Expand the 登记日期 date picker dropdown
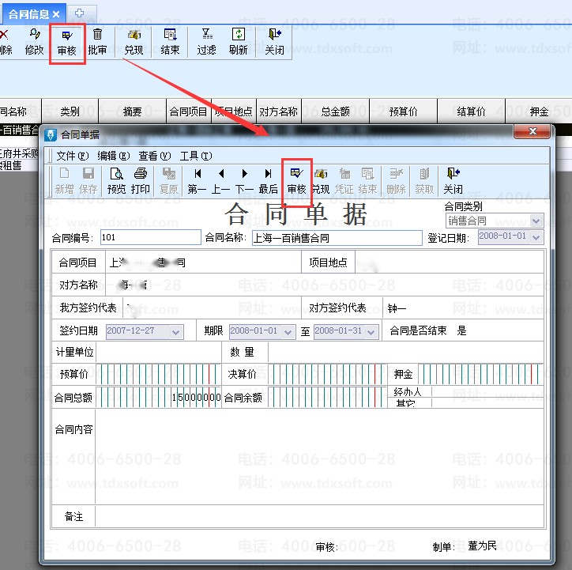 (x=537, y=237)
